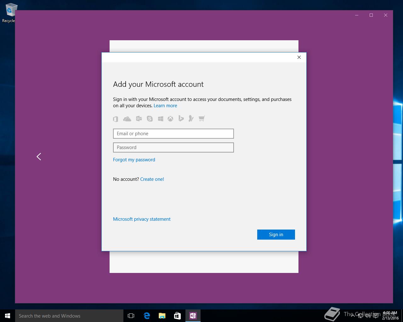
Task: Click the Create one! link
Action: click(x=152, y=179)
